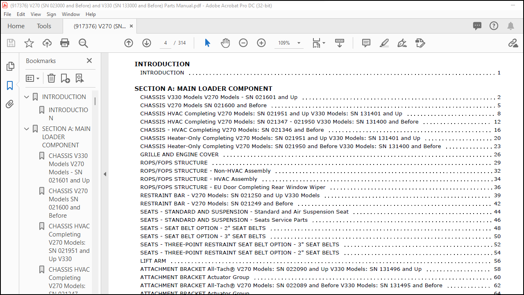Select the Highlight text pen tool
Screen dimensions: 524x295
coord(384,43)
